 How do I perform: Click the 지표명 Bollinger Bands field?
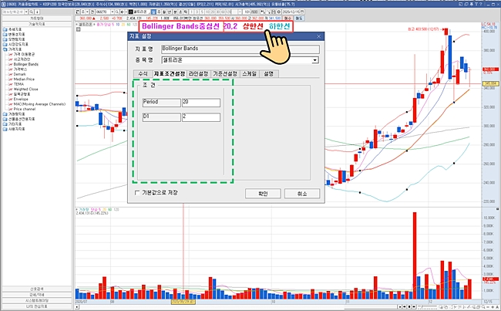pos(240,49)
